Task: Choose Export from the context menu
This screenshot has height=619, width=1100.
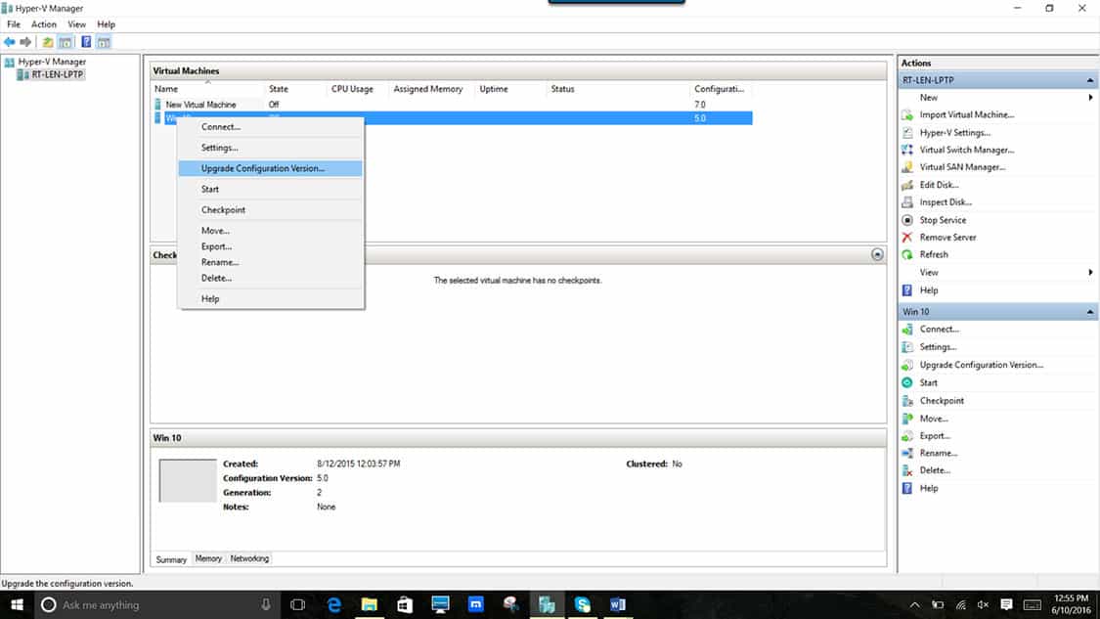Action: coord(271,246)
